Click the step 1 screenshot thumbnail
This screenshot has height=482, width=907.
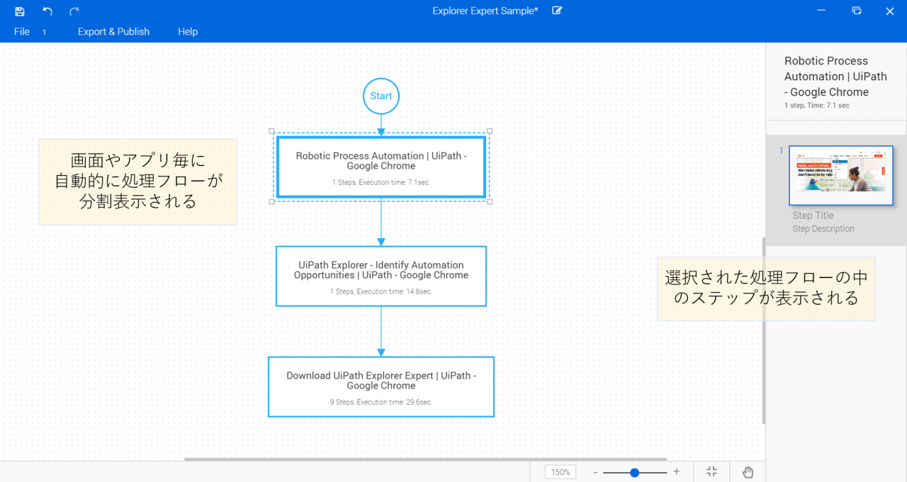tap(841, 176)
